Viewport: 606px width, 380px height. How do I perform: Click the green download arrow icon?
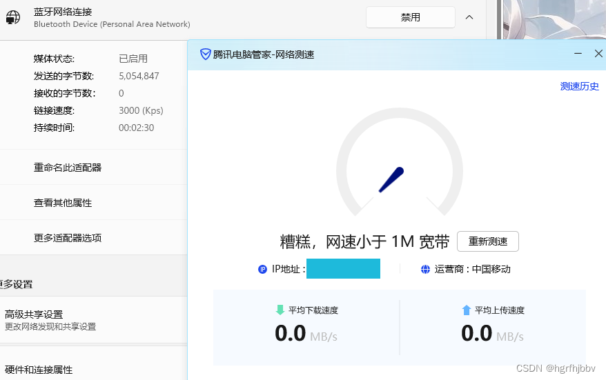point(280,310)
